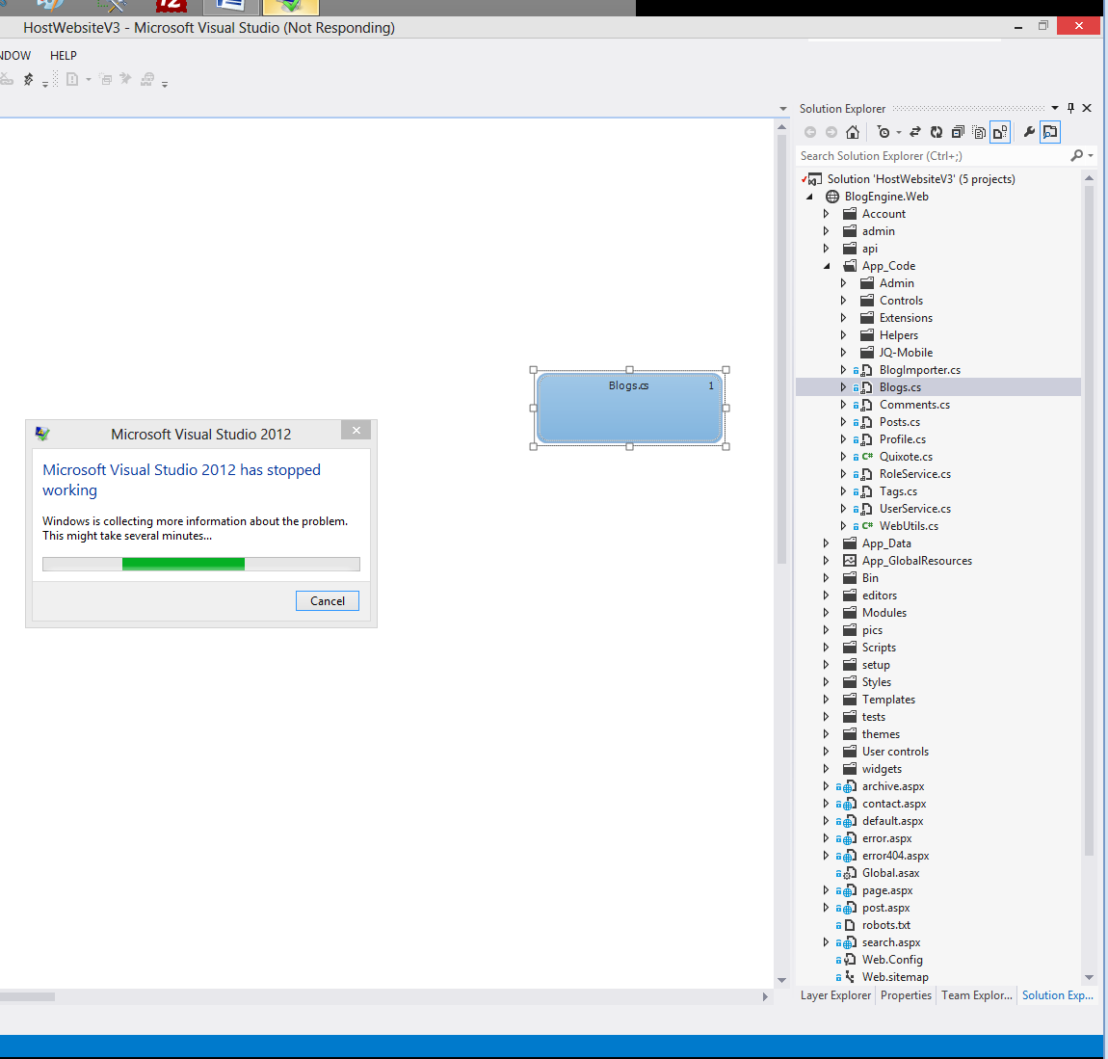
Task: Expand the Account folder
Action: pyautogui.click(x=826, y=214)
